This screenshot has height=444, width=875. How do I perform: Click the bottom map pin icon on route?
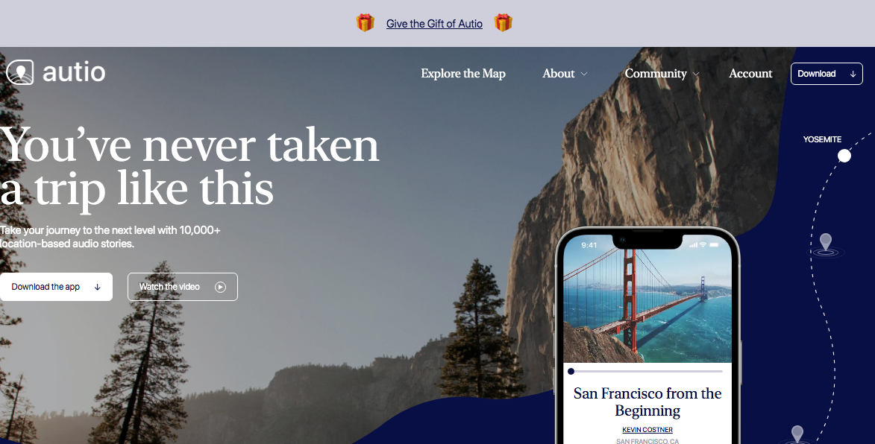[797, 434]
